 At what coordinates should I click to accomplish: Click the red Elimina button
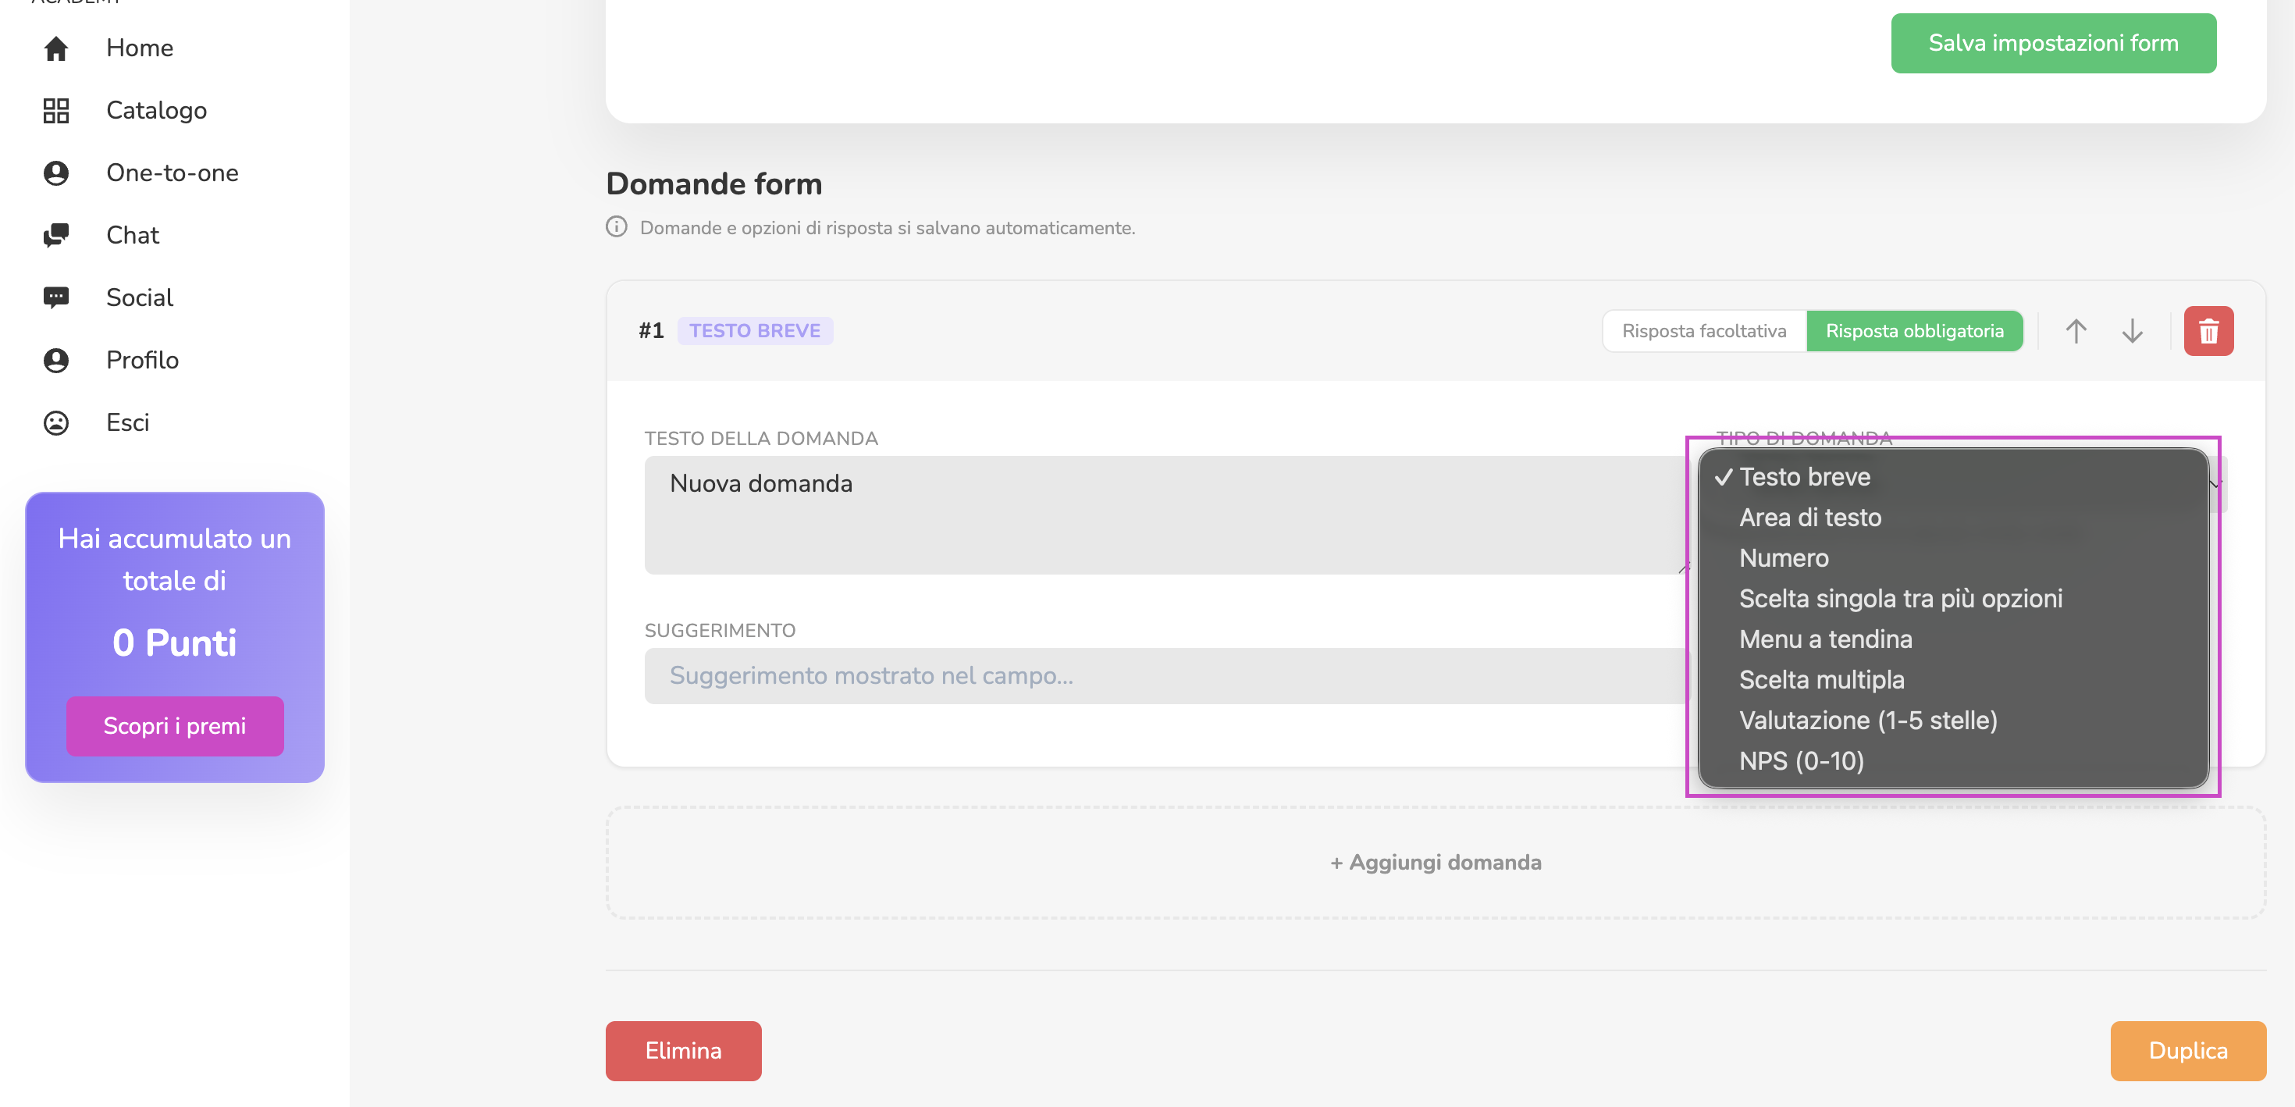(683, 1051)
